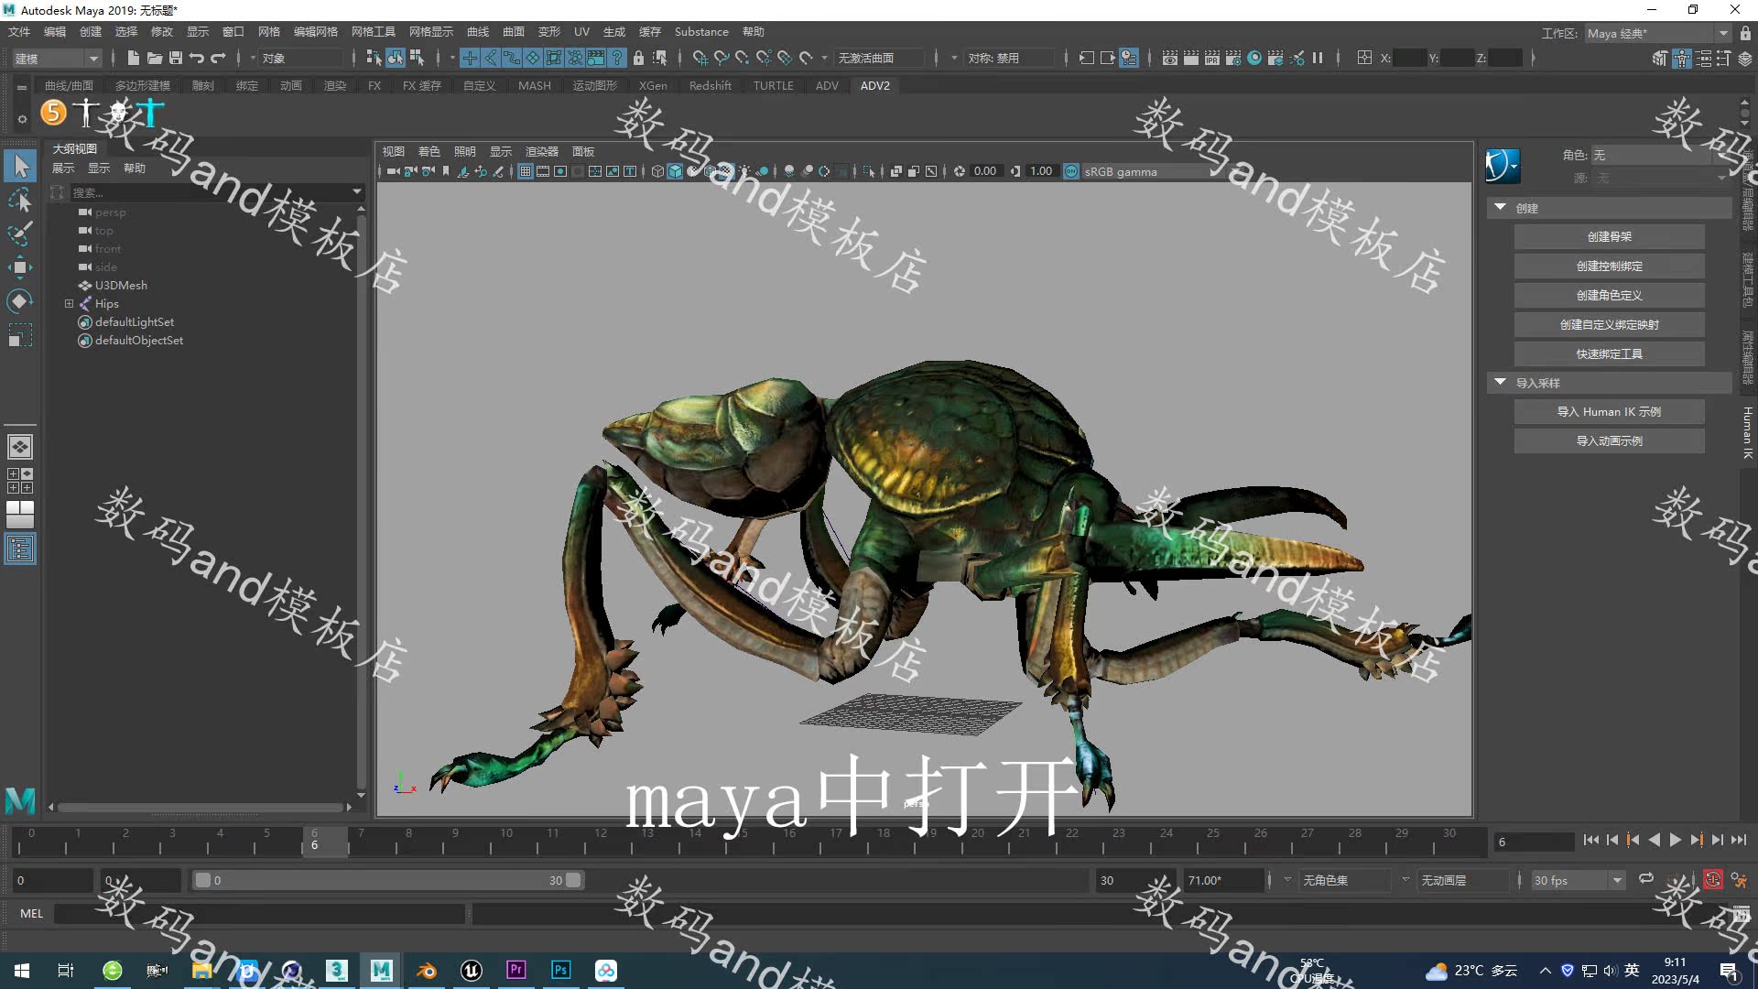Open the viewport 照明 menu
This screenshot has width=1758, height=989.
(464, 151)
